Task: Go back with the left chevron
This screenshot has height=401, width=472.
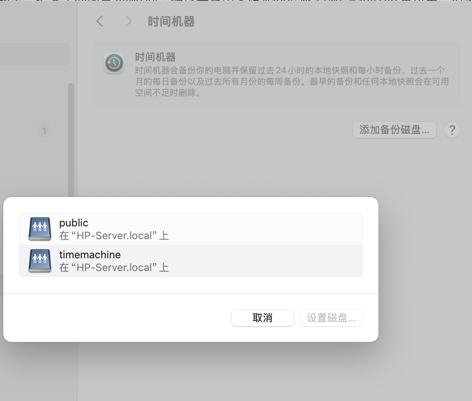Action: point(100,22)
